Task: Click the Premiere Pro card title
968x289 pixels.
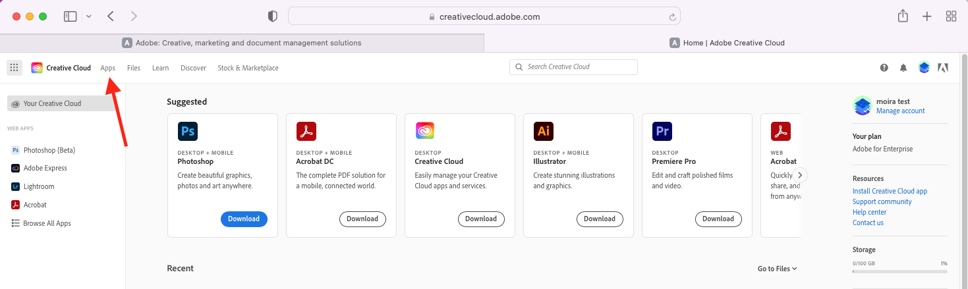Action: [674, 161]
